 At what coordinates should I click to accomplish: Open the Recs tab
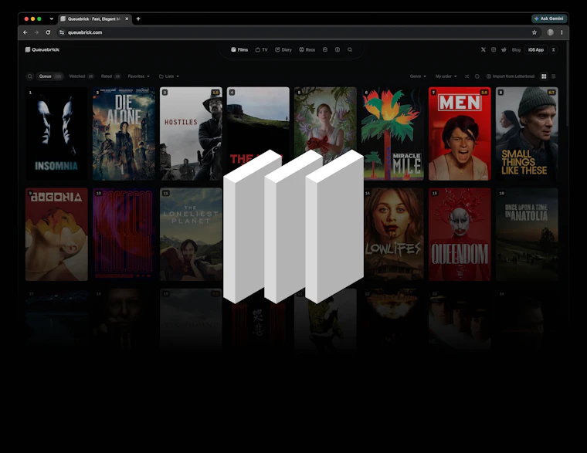pos(307,49)
